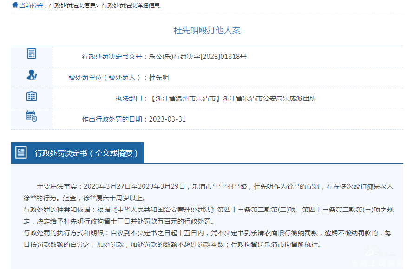
Task: Click label 被处罚单位（被处罚人）
Action: 105,77
